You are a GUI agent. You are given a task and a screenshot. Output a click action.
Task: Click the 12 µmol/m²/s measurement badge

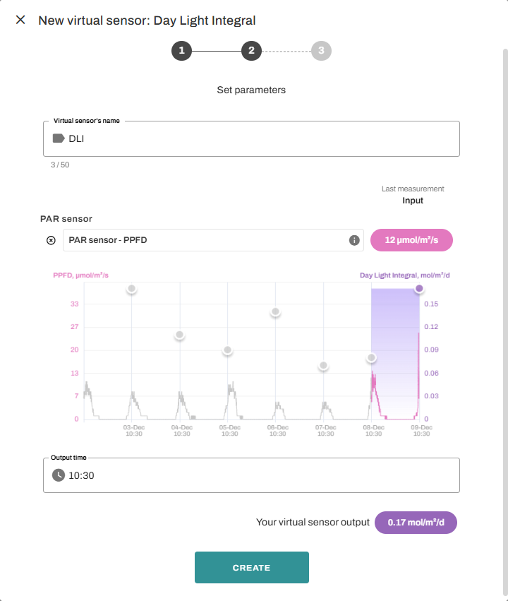411,240
